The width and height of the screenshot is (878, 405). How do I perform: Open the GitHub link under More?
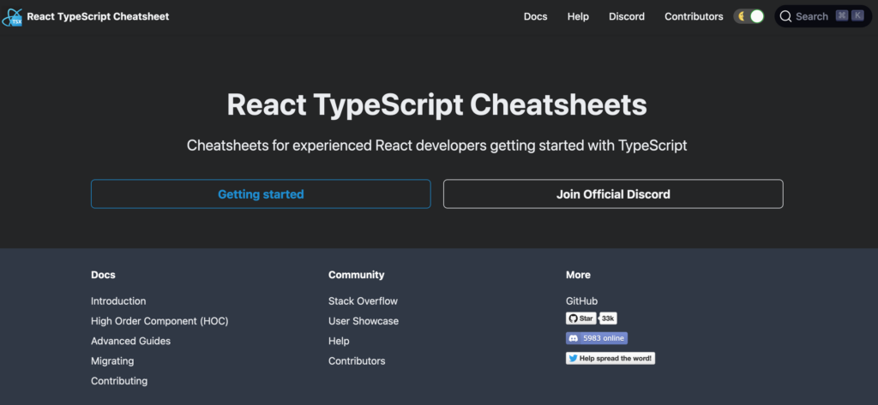(x=581, y=301)
